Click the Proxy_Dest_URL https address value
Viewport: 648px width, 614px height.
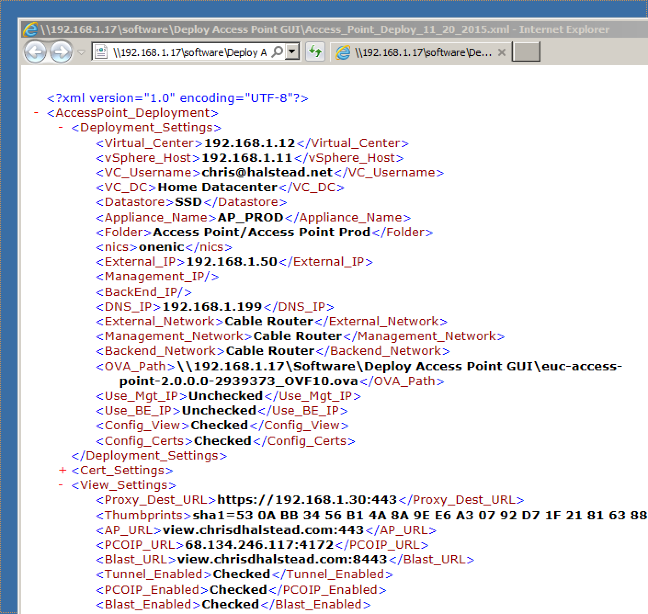(307, 500)
